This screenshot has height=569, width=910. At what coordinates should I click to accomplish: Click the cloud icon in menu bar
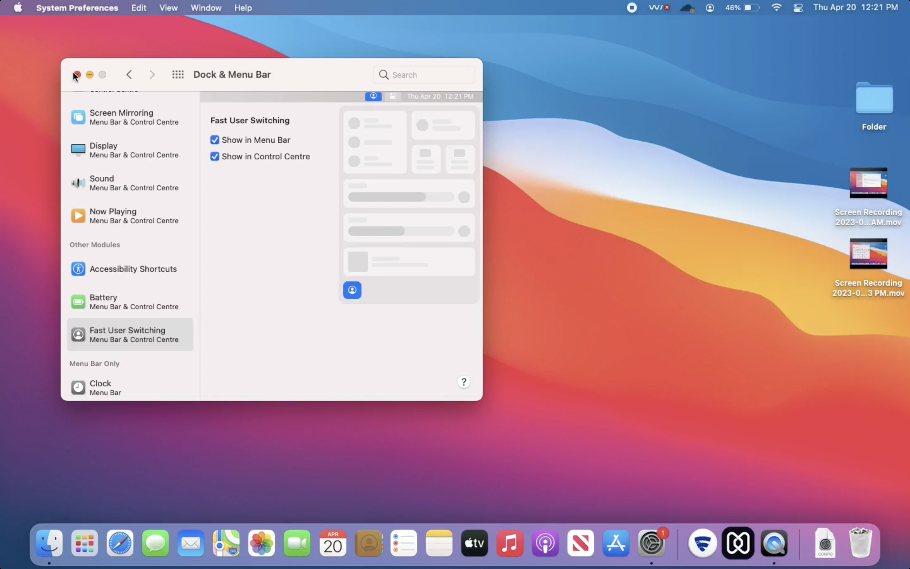click(x=687, y=8)
